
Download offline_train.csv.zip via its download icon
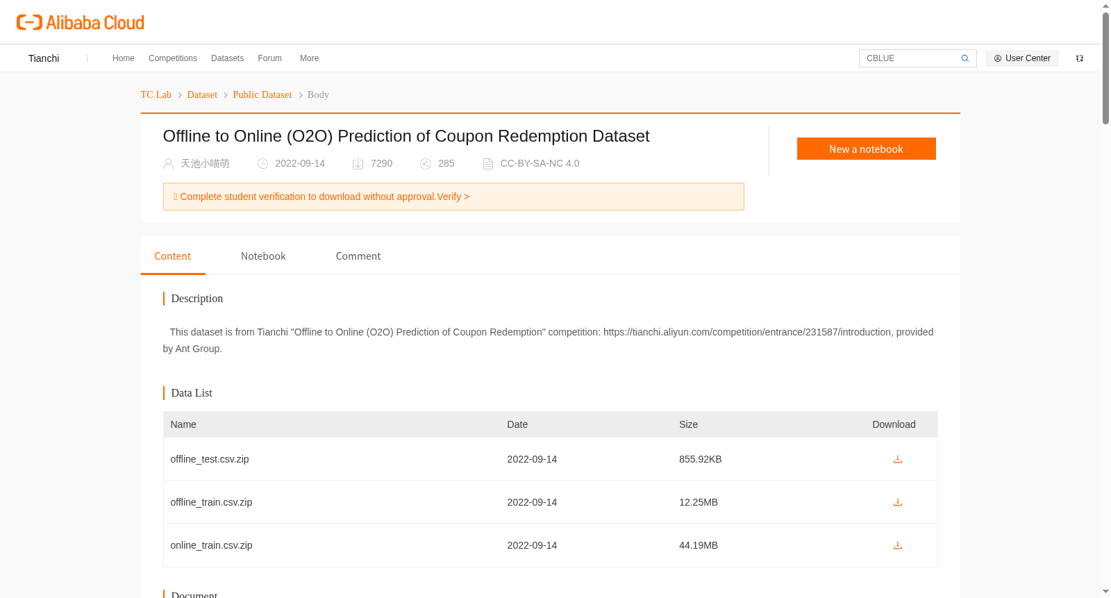click(x=898, y=502)
